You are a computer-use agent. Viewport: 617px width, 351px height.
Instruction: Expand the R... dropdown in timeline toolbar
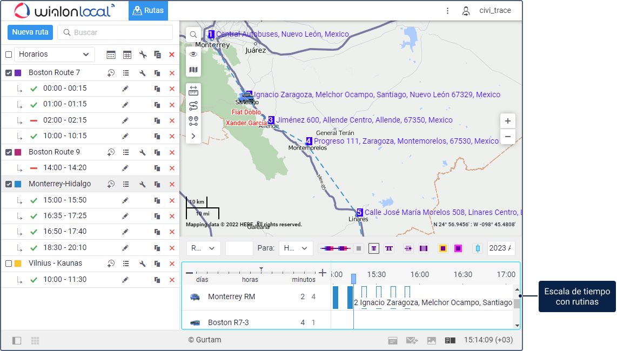(x=204, y=248)
